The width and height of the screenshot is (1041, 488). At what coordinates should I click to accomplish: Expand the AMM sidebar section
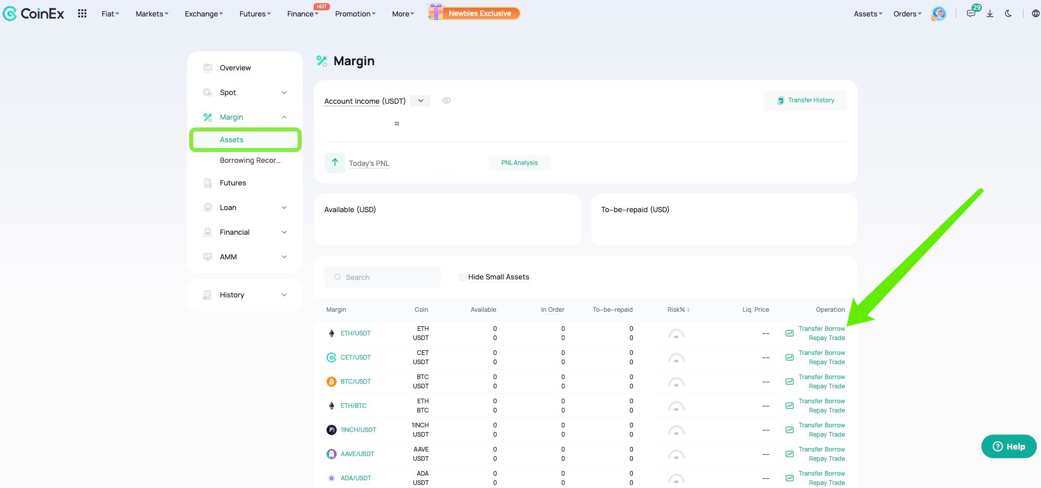[x=284, y=257]
